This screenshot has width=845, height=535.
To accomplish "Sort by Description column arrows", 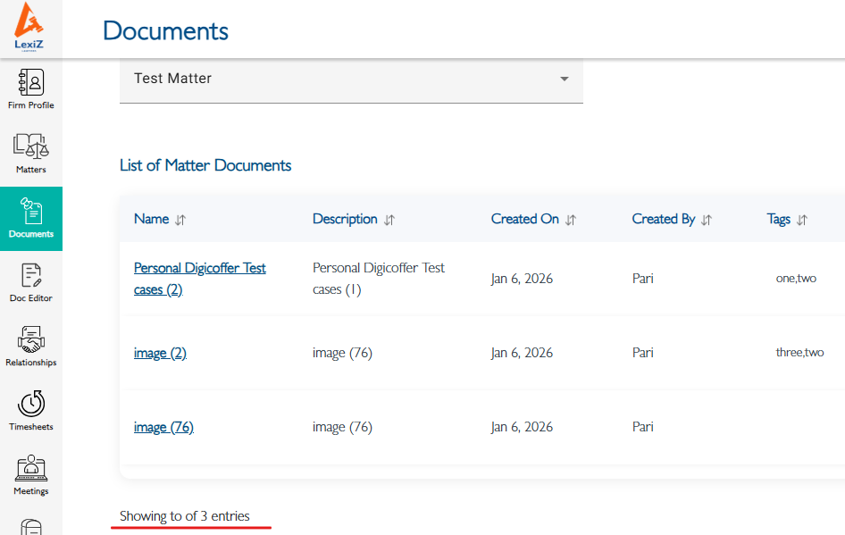I will [389, 220].
